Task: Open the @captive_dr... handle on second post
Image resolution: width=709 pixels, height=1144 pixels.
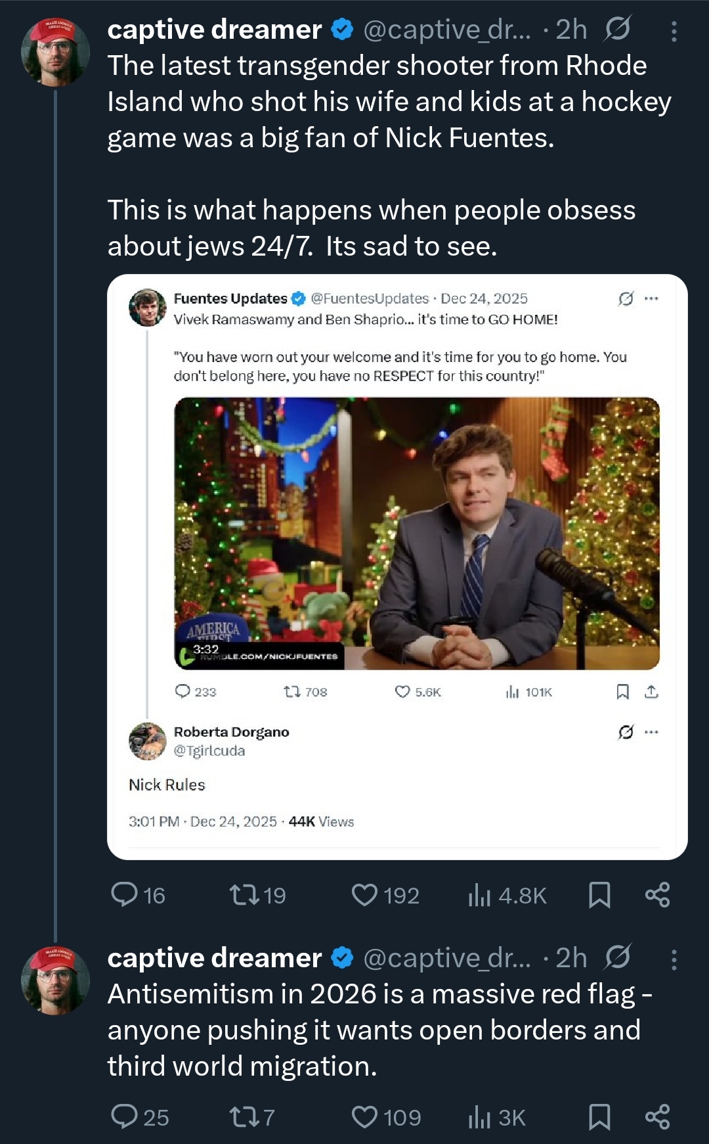Action: (x=446, y=958)
